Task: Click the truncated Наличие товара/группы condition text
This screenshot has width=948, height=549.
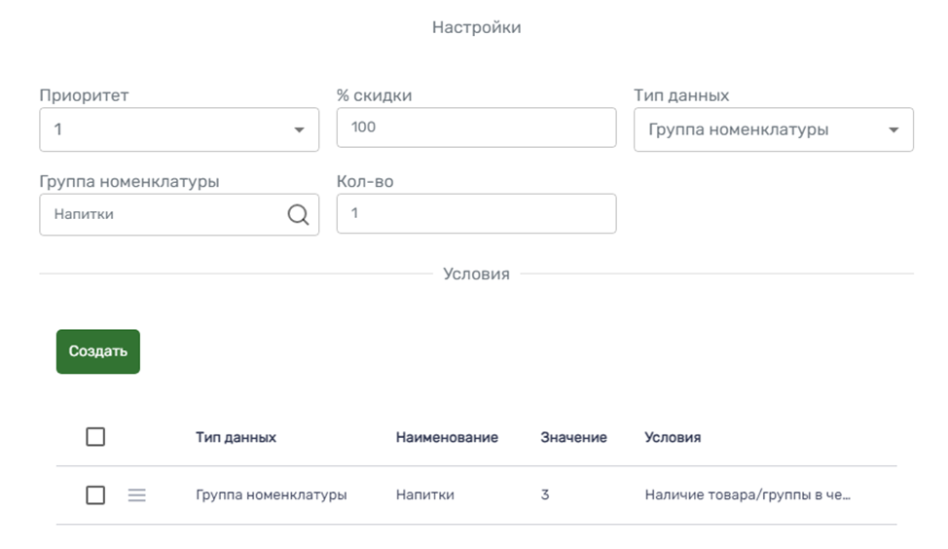Action: pyautogui.click(x=747, y=495)
